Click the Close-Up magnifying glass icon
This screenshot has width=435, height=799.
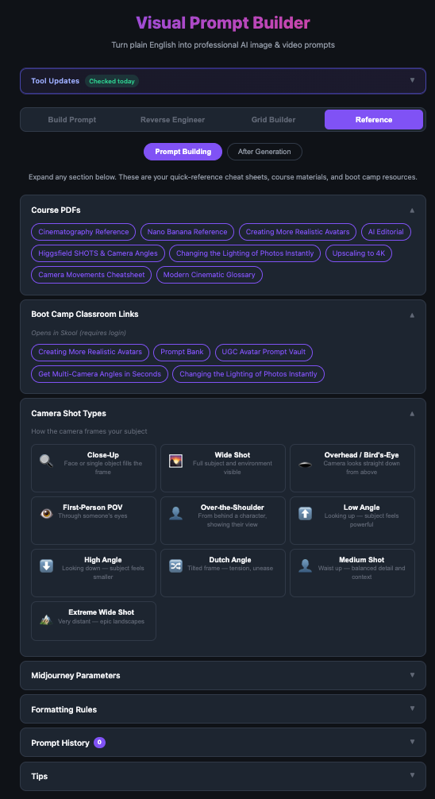[46, 461]
